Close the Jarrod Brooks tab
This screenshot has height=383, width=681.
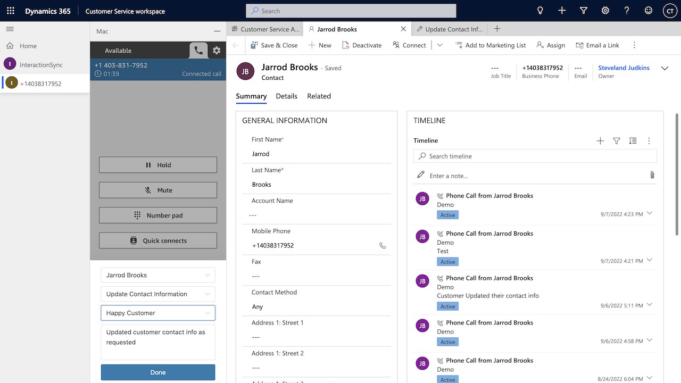pyautogui.click(x=403, y=29)
